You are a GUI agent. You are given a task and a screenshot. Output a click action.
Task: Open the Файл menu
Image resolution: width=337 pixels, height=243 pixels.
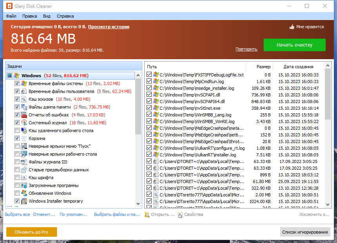click(11, 16)
